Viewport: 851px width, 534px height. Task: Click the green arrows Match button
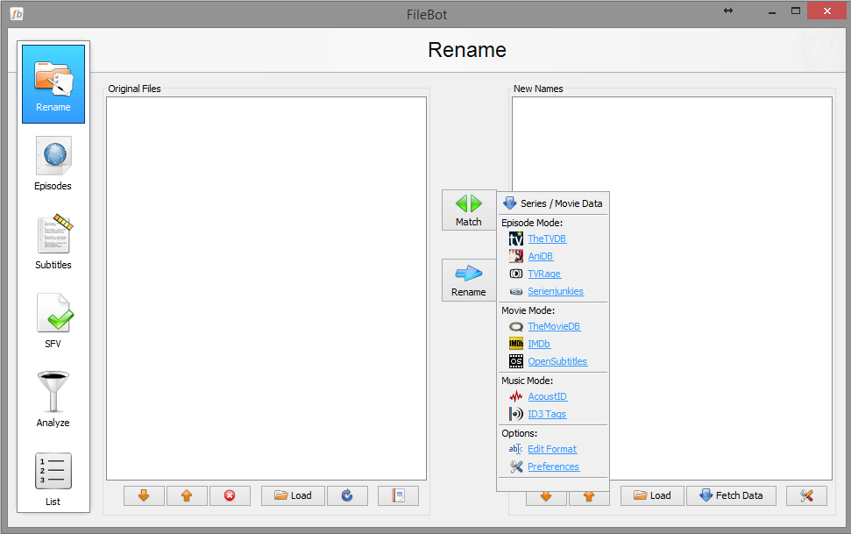click(469, 210)
